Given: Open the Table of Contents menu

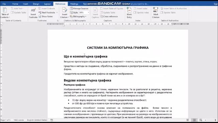Looking at the screenshot, I should (5, 13).
